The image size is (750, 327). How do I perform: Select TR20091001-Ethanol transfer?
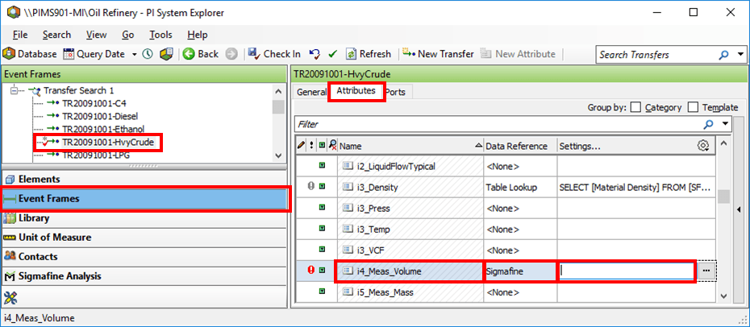click(103, 129)
